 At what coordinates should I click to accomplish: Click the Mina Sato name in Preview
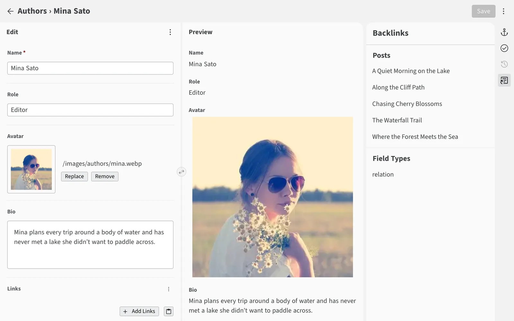202,64
